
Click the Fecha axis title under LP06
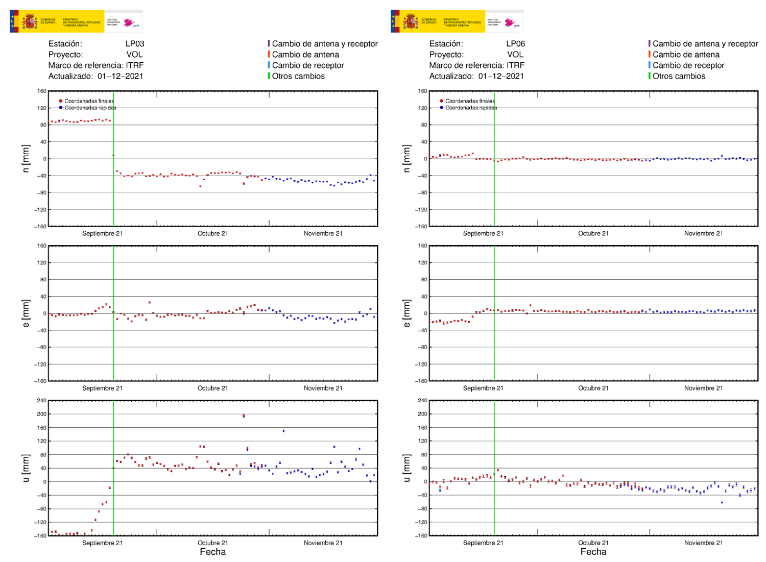tap(593, 552)
